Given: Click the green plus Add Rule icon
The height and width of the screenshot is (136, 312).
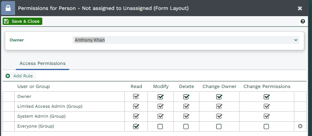Looking at the screenshot, I should [8, 76].
